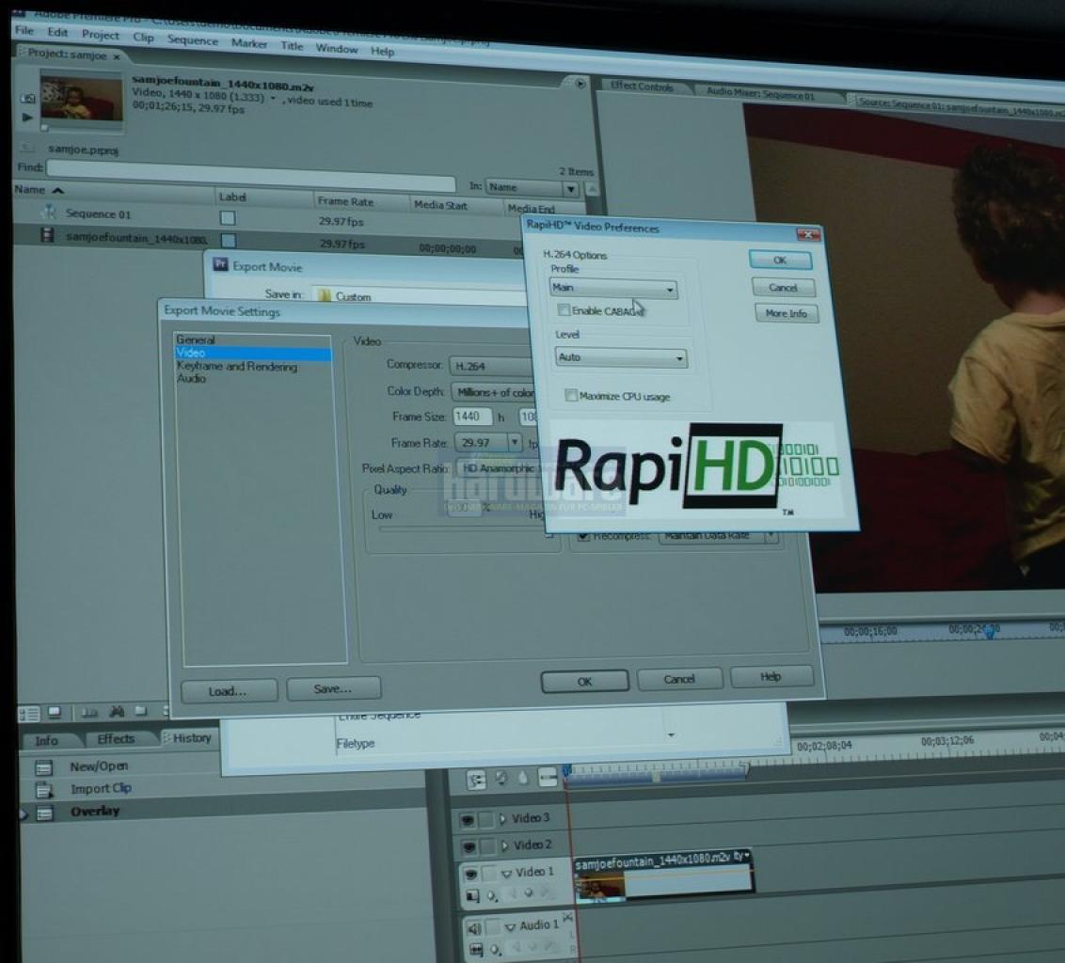
Task: Open the Level dropdown showing Auto
Action: (621, 357)
